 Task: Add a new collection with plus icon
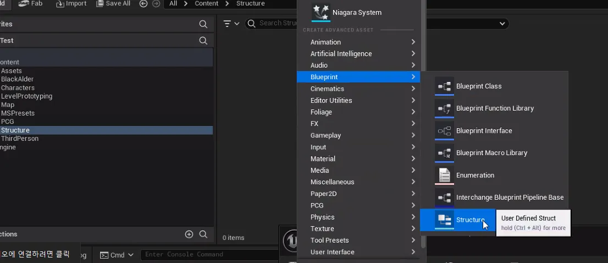tap(189, 234)
